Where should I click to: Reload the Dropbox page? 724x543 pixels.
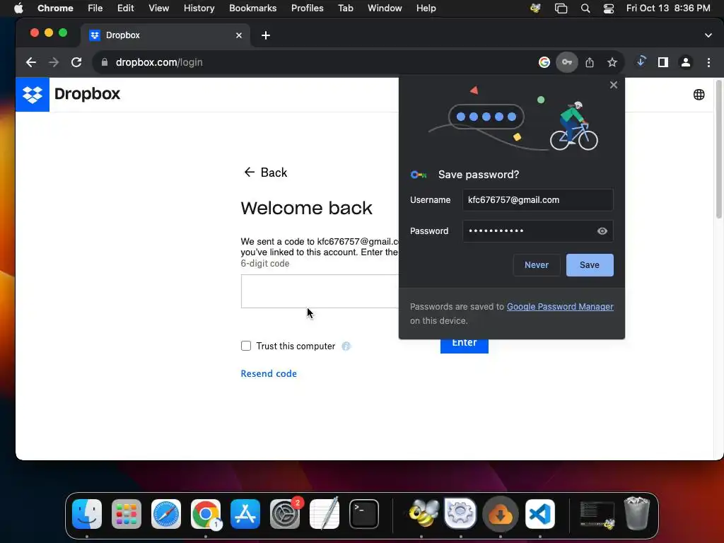click(76, 62)
